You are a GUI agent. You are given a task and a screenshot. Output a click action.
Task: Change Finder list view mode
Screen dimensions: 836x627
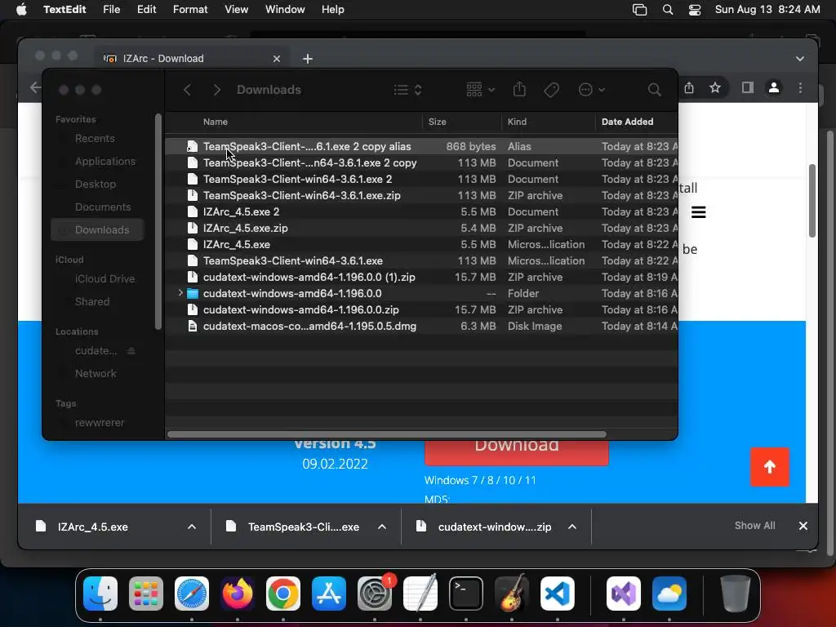coord(408,90)
